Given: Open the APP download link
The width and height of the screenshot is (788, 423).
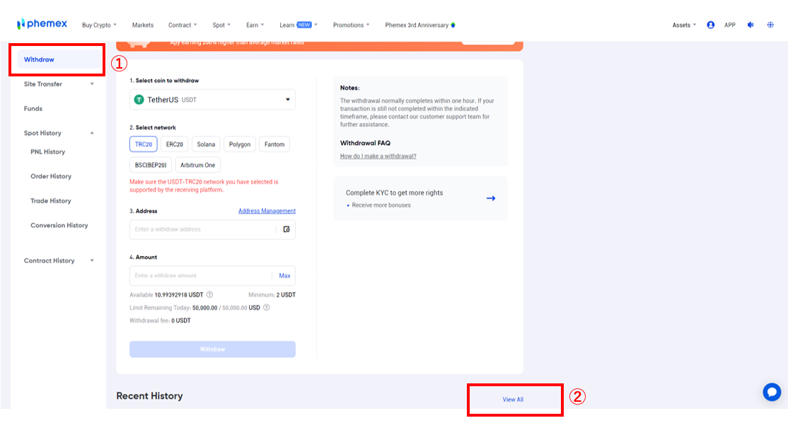Looking at the screenshot, I should [730, 25].
